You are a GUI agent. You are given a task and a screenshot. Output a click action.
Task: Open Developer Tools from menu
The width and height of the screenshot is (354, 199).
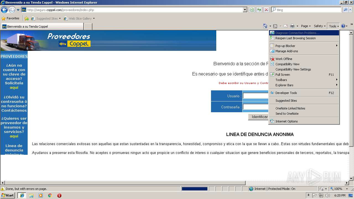pos(304,93)
